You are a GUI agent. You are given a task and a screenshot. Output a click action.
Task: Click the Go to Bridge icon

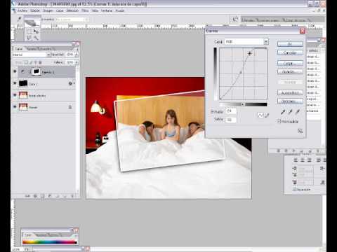(235, 20)
